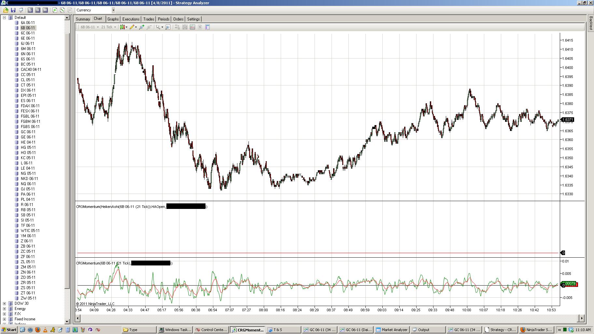Click the DOW 30 list icon
This screenshot has width=594, height=334.
point(10,303)
